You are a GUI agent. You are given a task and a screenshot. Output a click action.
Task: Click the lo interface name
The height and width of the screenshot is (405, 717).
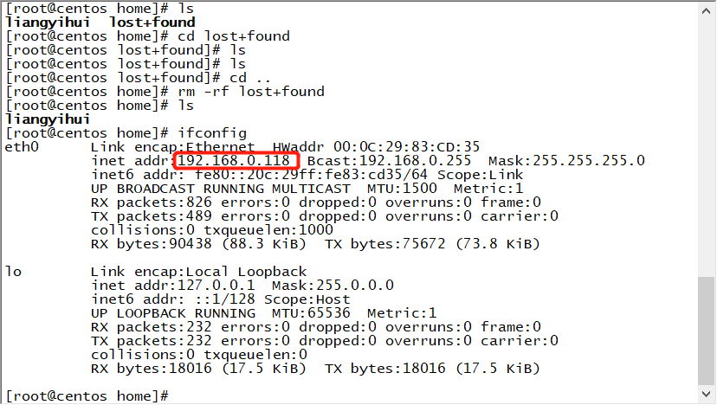pyautogui.click(x=14, y=271)
